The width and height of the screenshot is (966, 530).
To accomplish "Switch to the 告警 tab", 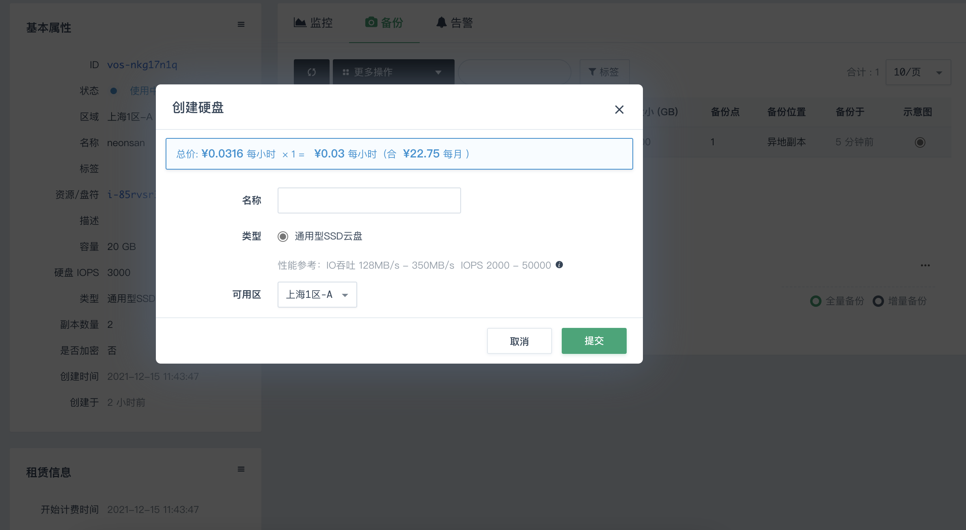I will (455, 23).
